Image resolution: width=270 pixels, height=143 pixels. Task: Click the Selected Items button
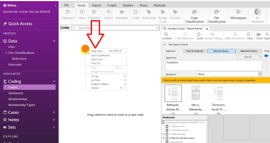pos(221,51)
